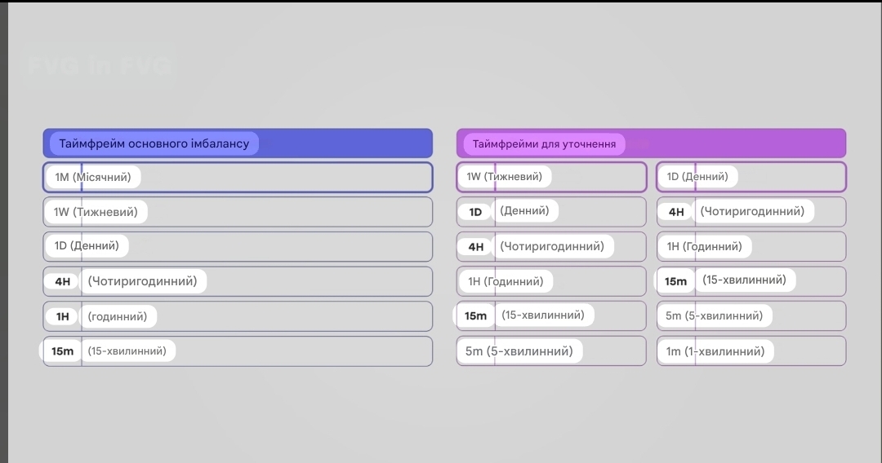Viewport: 882px width, 463px height.
Task: Click the 4H badge in the second refinement column
Action: click(676, 212)
